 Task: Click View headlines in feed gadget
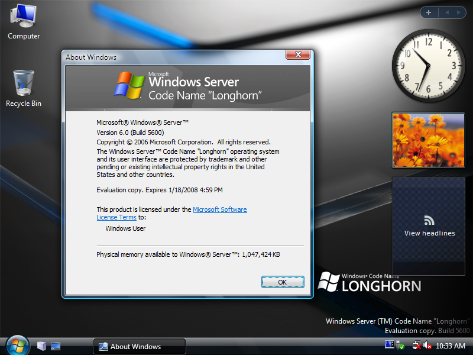(x=430, y=233)
